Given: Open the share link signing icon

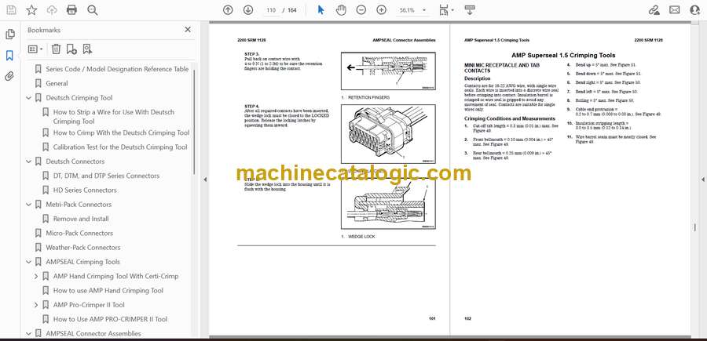Looking at the screenshot, I should [x=654, y=10].
